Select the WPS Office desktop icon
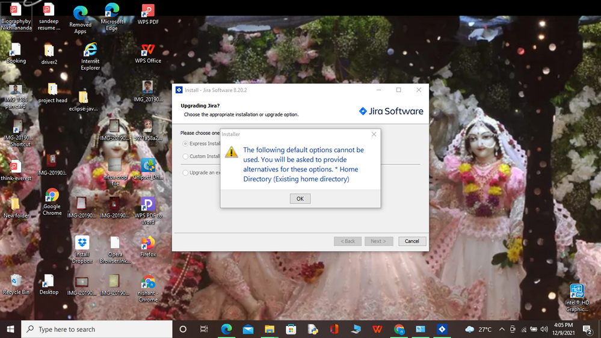 click(x=148, y=54)
